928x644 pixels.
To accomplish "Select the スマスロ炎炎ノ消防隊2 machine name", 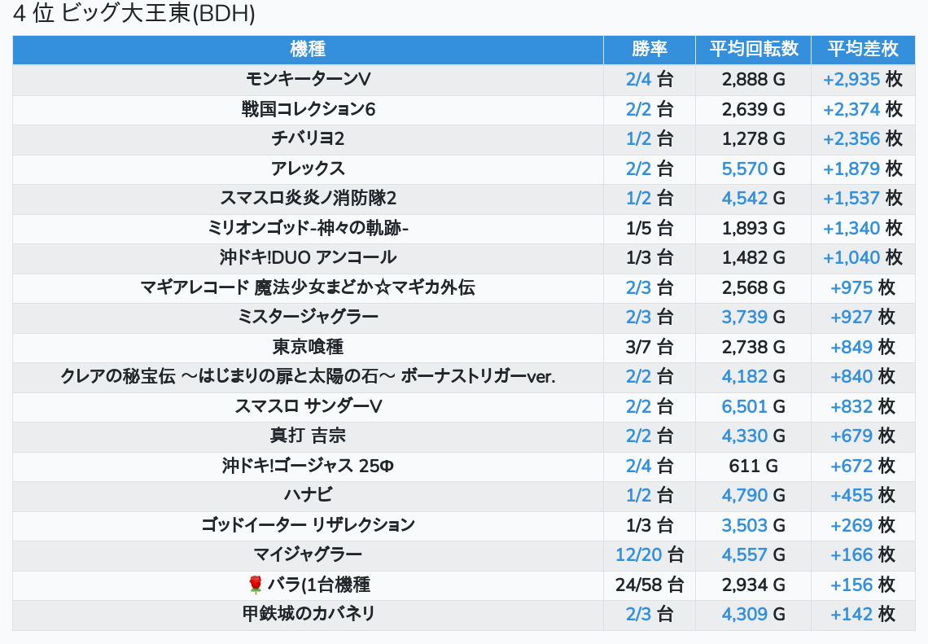I will point(308,199).
